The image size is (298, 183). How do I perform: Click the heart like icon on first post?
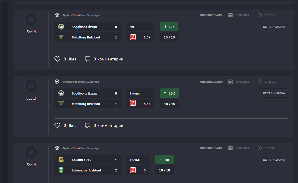[57, 59]
